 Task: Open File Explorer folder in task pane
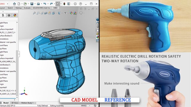tap(97, 30)
